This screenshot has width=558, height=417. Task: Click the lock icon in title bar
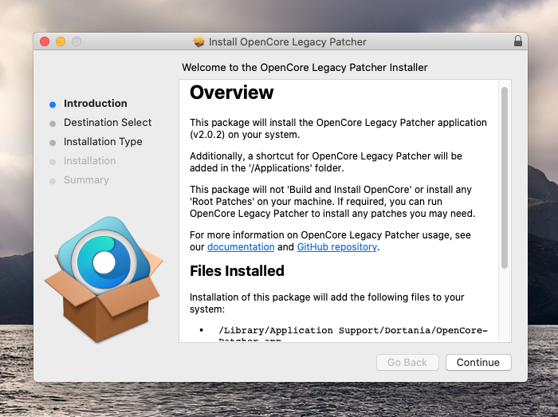tap(518, 41)
